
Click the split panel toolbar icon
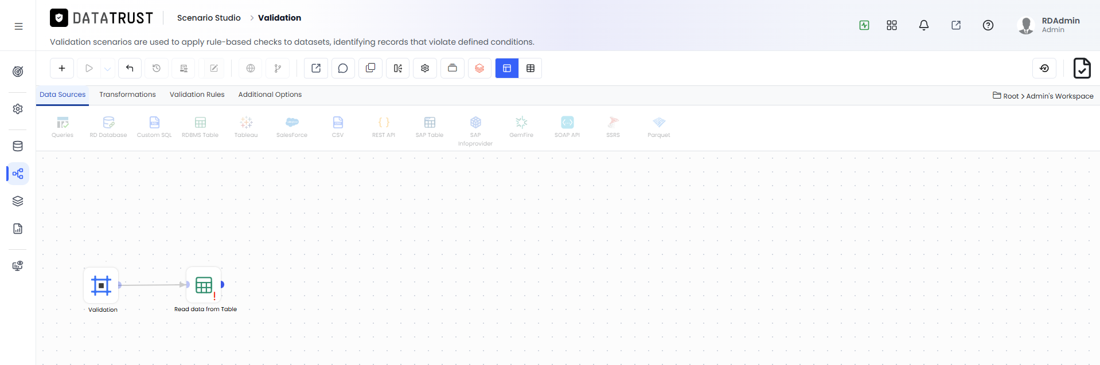coord(397,68)
